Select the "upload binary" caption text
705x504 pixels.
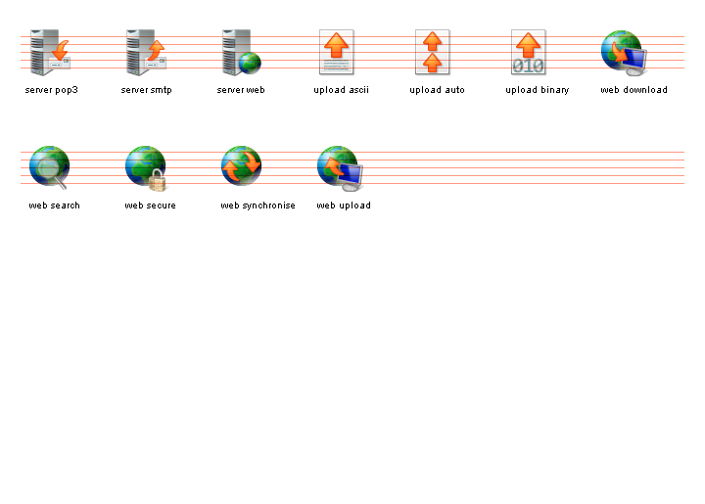coord(537,90)
